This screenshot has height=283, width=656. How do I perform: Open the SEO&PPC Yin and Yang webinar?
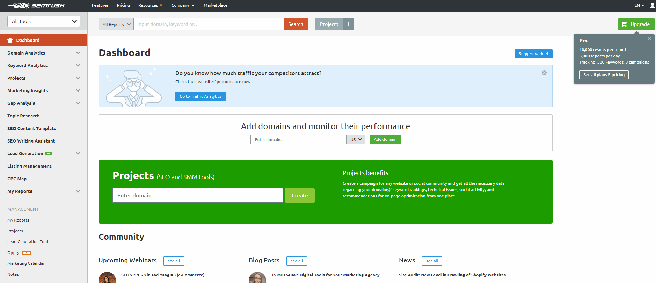(163, 275)
